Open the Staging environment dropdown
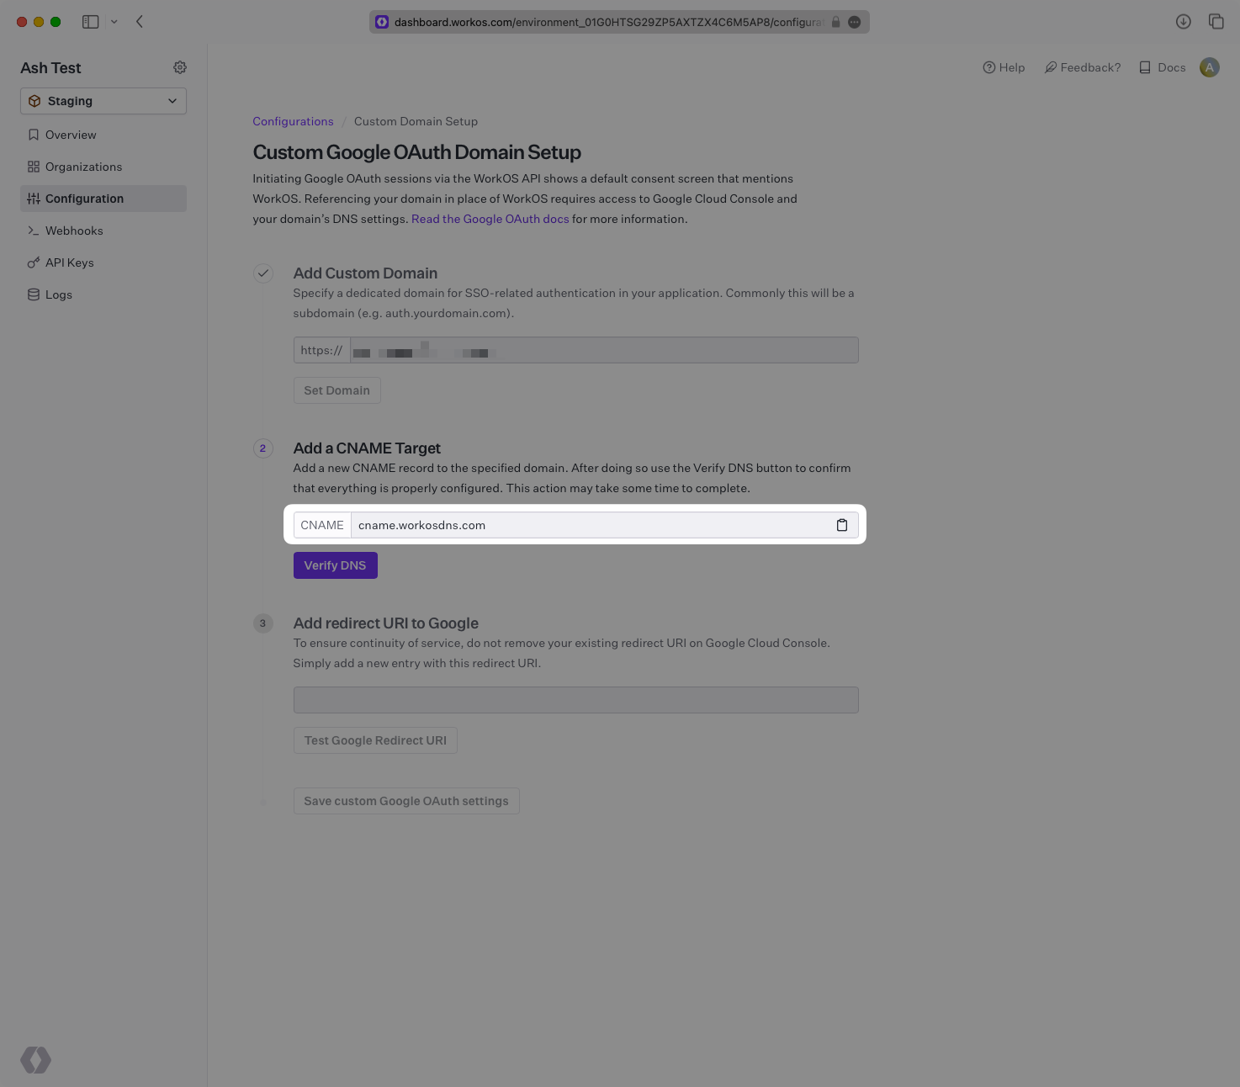 click(x=103, y=100)
